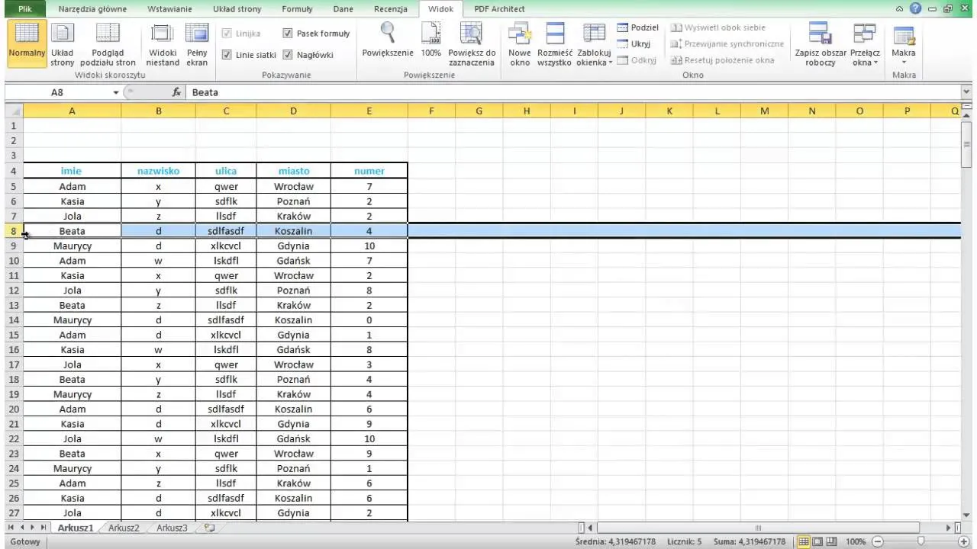Save workspace with Zapisz obszar roboczy
977x549 pixels.
820,43
